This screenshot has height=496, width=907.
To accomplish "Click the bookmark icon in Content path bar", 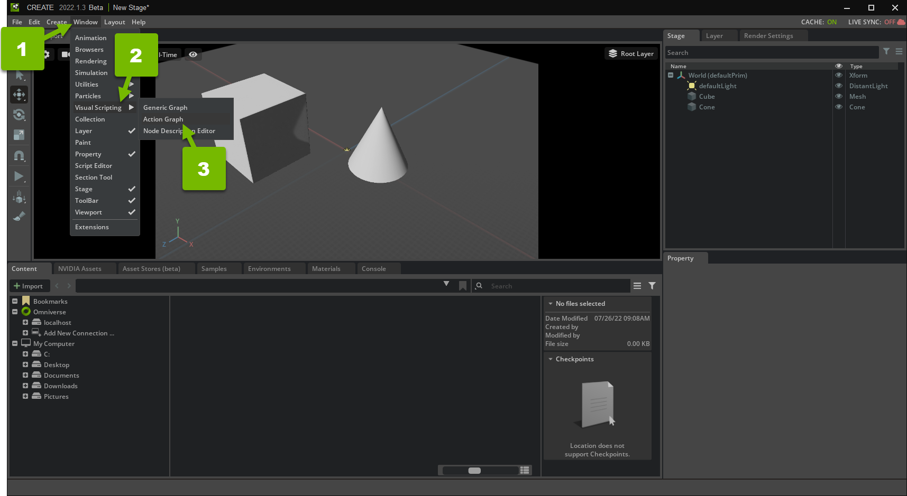I will click(463, 286).
